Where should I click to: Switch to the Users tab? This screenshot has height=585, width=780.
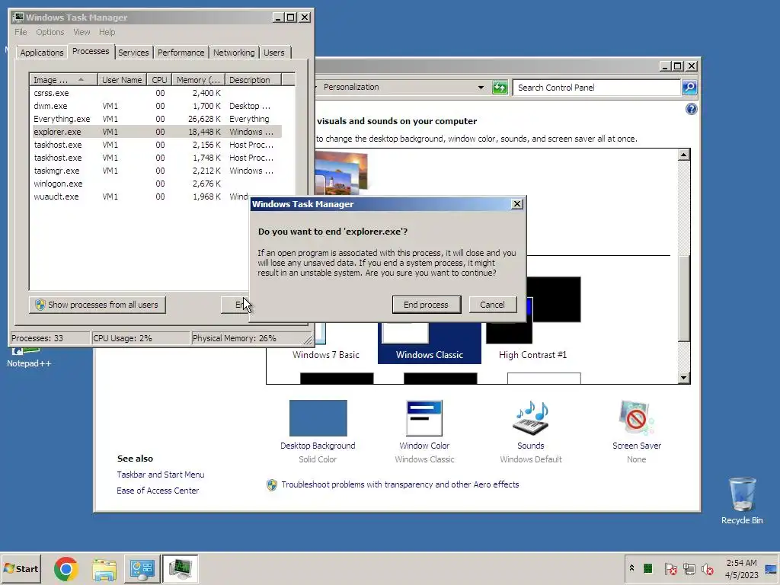point(274,53)
